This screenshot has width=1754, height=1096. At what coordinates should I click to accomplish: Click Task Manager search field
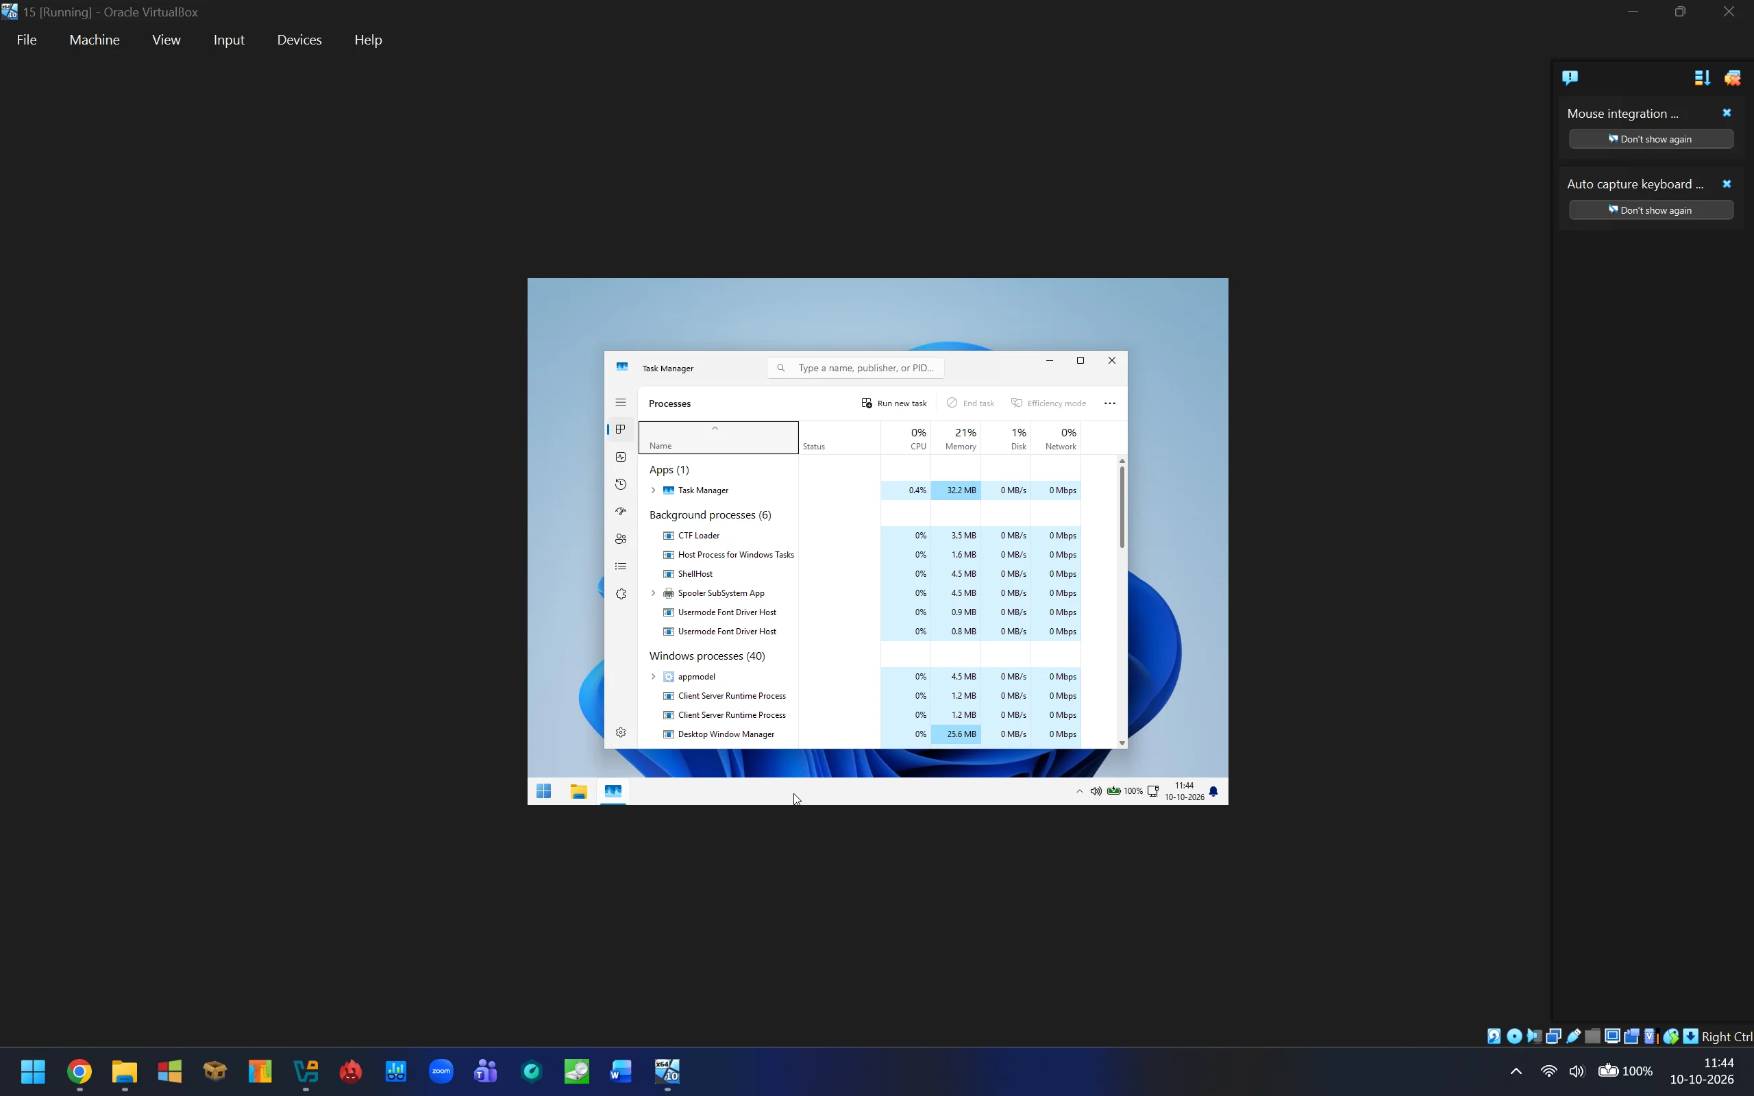point(855,368)
